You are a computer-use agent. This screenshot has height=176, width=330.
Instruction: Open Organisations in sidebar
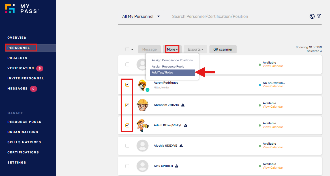(23, 132)
